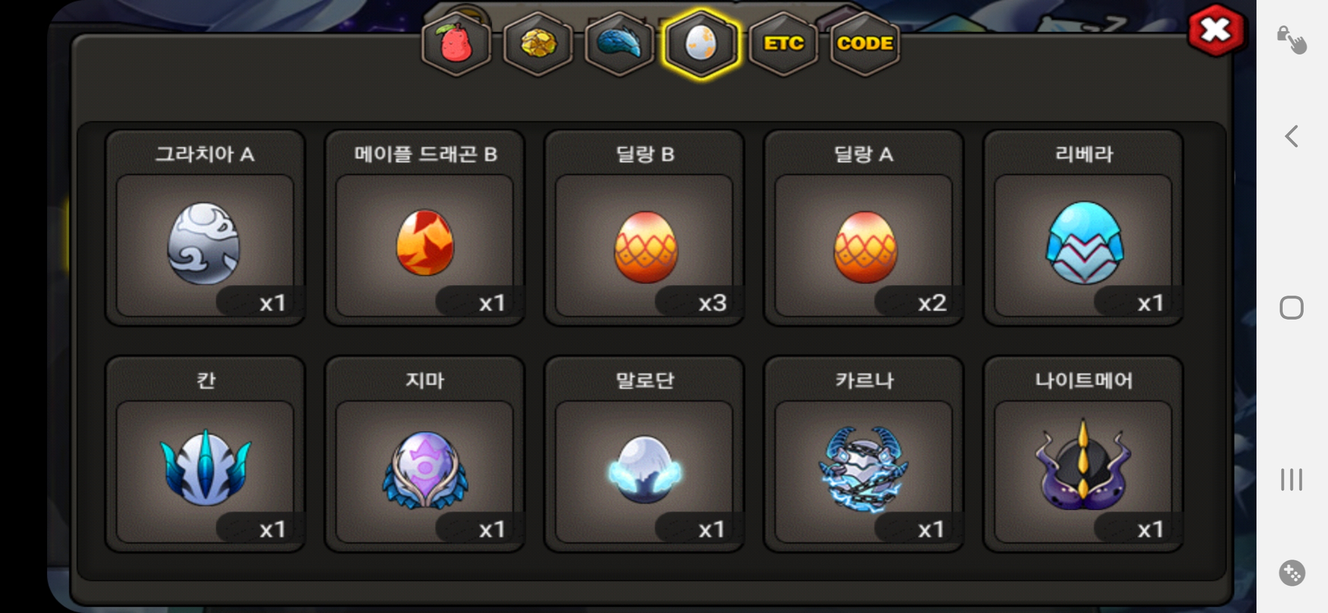Pick the 리베라 blue egg
This screenshot has height=613, width=1328.
click(x=1083, y=228)
